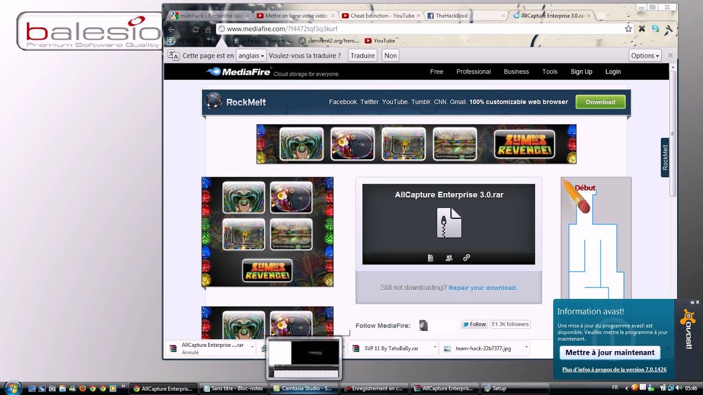Open the Chrome wrench settings menu

click(669, 29)
